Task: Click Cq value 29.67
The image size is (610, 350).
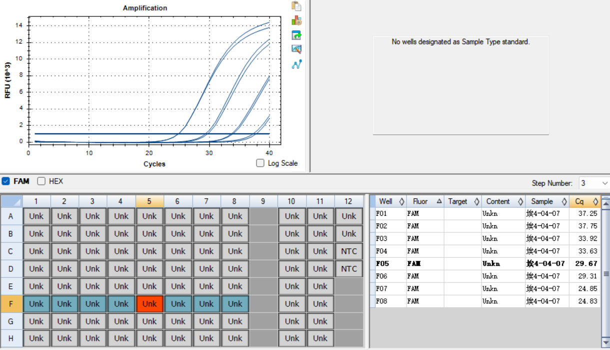Action: click(584, 263)
